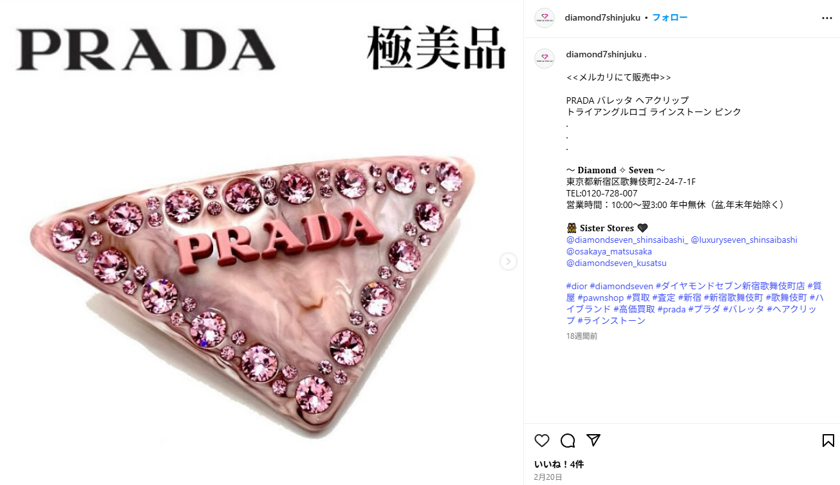
Task: Open the @diamondseven_kusatsu profile link
Action: [x=616, y=263]
